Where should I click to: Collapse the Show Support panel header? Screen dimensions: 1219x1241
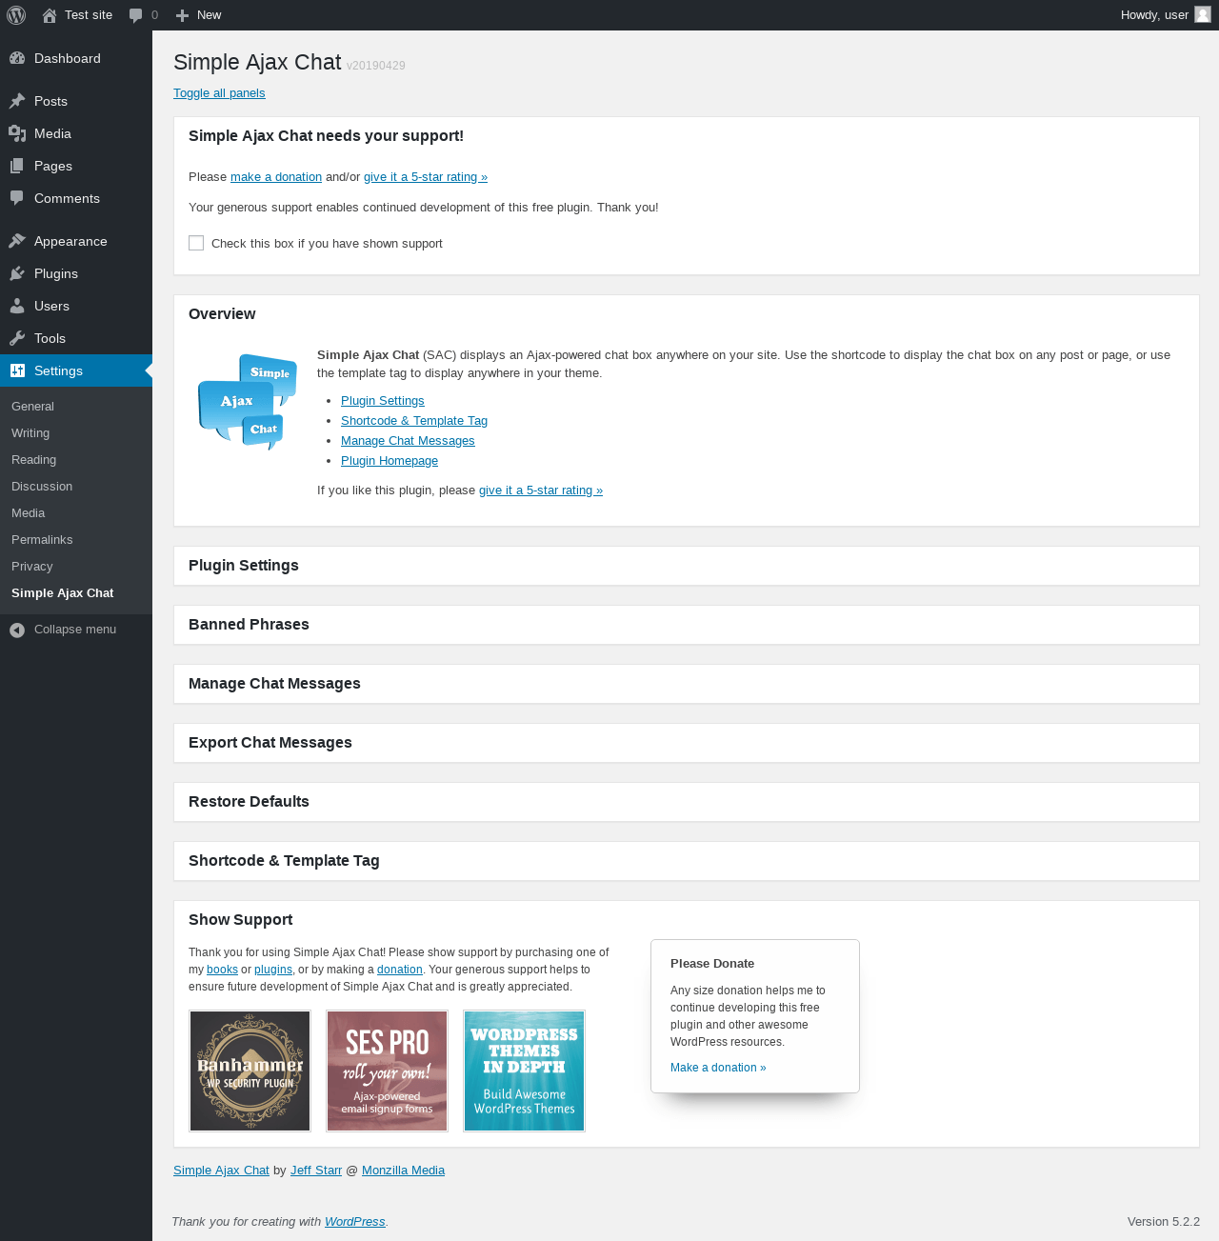[x=686, y=920]
